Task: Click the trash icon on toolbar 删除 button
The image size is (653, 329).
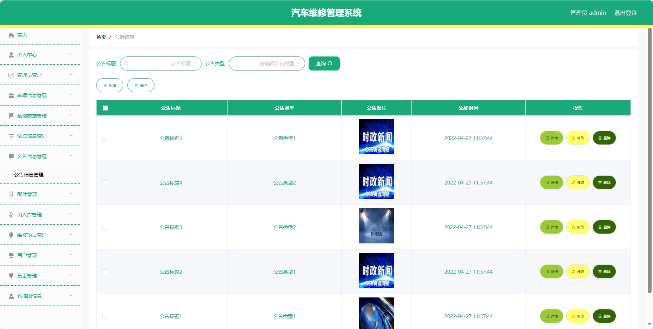Action: 137,86
